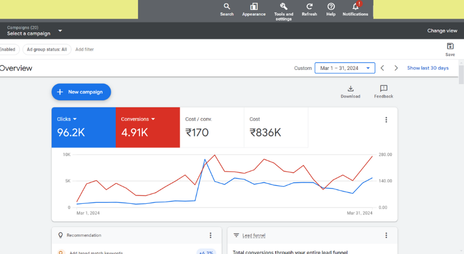This screenshot has height=254, width=464.
Task: Expand the Select a campaign dropdown
Action: click(x=60, y=31)
